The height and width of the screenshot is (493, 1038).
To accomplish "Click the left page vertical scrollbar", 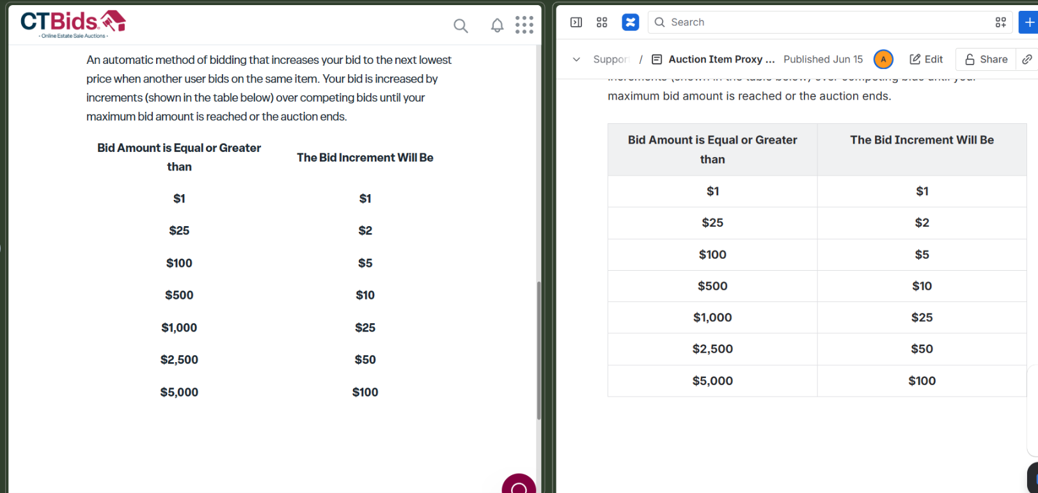I will tap(539, 350).
